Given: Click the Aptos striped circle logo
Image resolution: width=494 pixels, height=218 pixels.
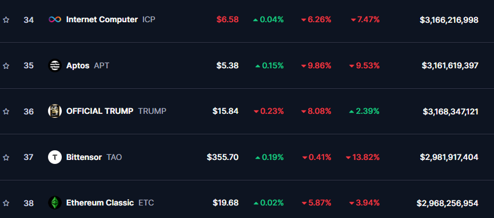Looking at the screenshot, I should click(x=54, y=65).
